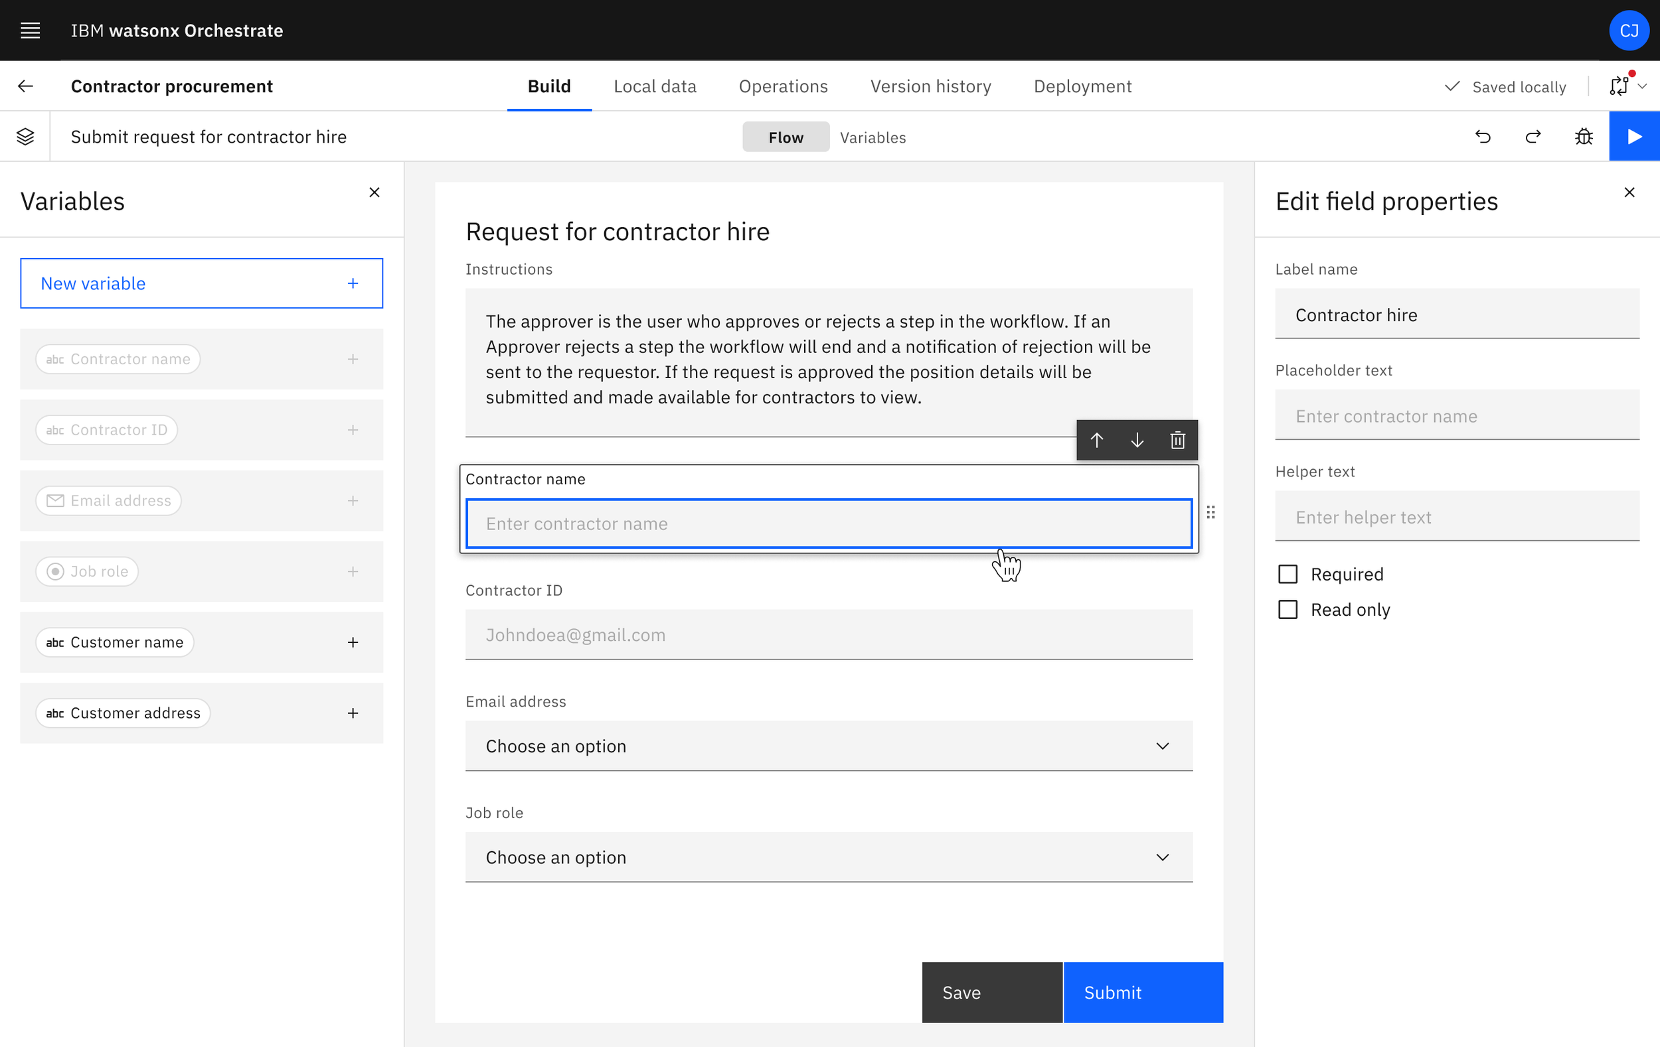The width and height of the screenshot is (1660, 1047).
Task: Click the New variable button
Action: [201, 283]
